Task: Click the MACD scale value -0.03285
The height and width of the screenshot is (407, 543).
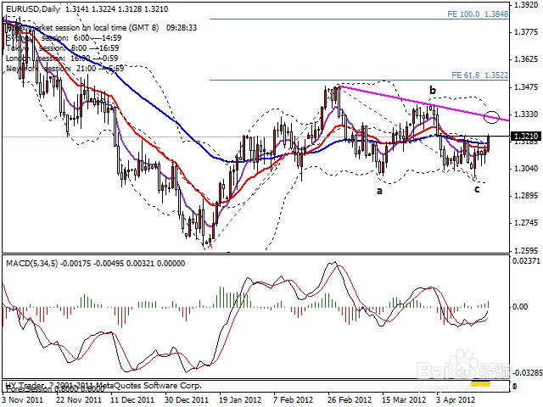Action: (x=526, y=373)
